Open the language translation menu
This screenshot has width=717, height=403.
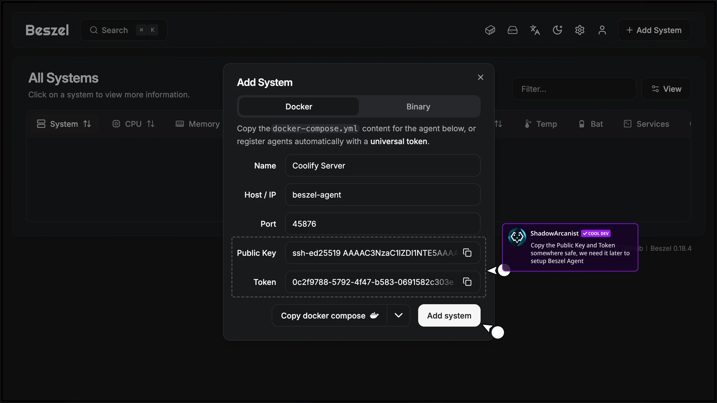point(535,30)
